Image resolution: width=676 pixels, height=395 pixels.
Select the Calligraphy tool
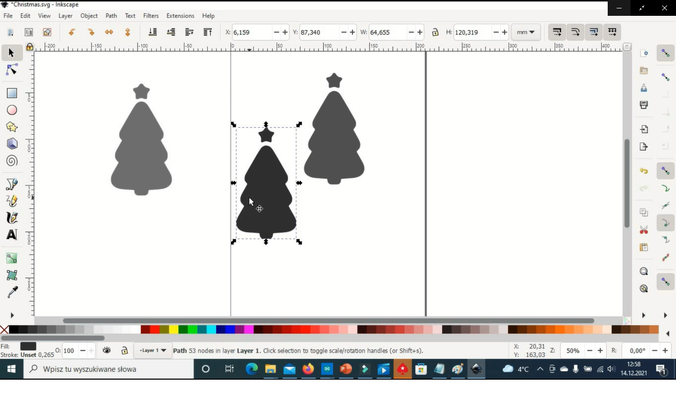coord(11,218)
